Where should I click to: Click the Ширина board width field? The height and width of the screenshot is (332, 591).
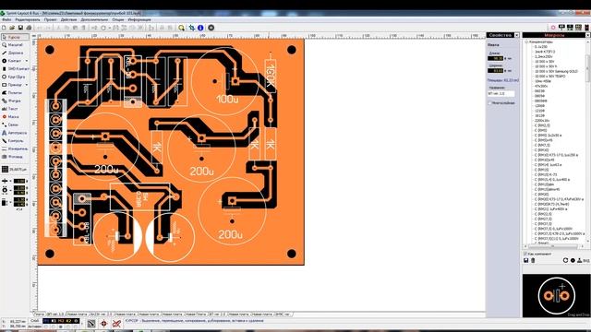click(495, 70)
